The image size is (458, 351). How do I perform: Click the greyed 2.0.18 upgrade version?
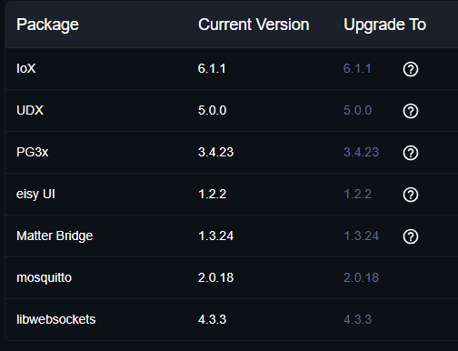361,277
